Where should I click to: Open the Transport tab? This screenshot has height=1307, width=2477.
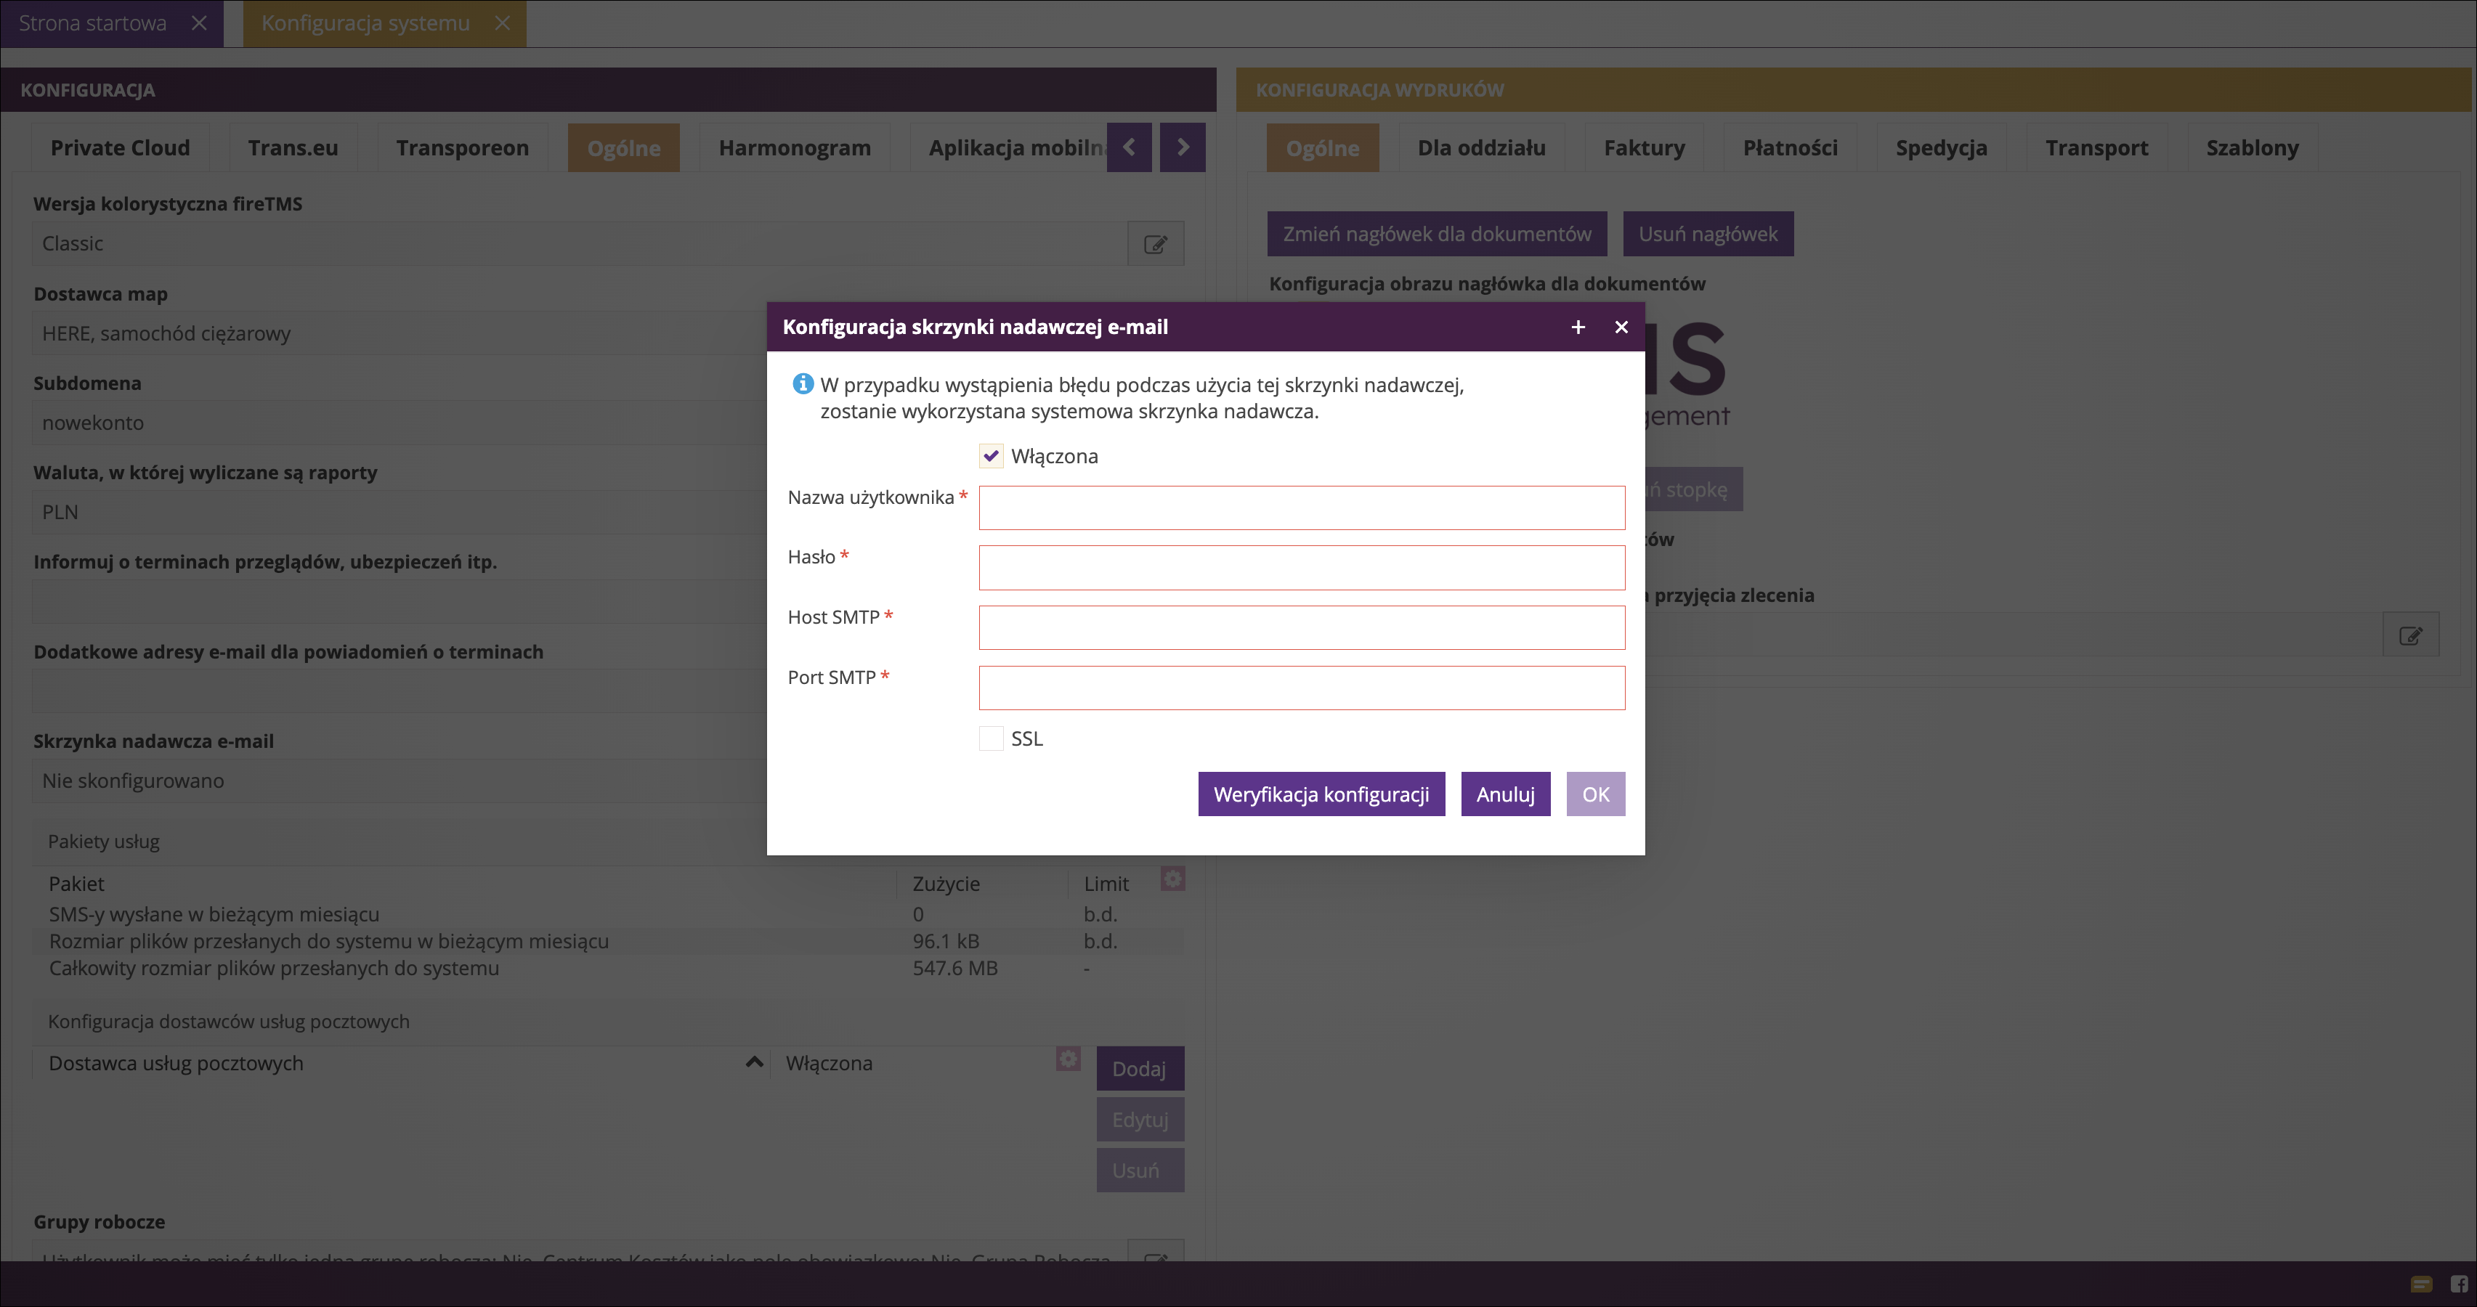click(2096, 148)
